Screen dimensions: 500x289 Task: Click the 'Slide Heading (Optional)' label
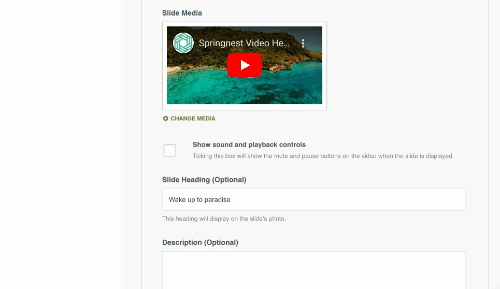click(204, 180)
